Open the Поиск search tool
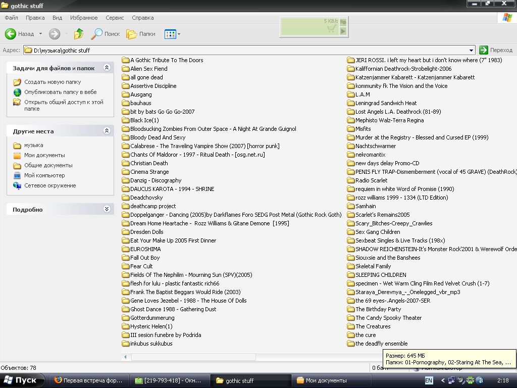Screen dimensions: 517x388 coord(105,34)
